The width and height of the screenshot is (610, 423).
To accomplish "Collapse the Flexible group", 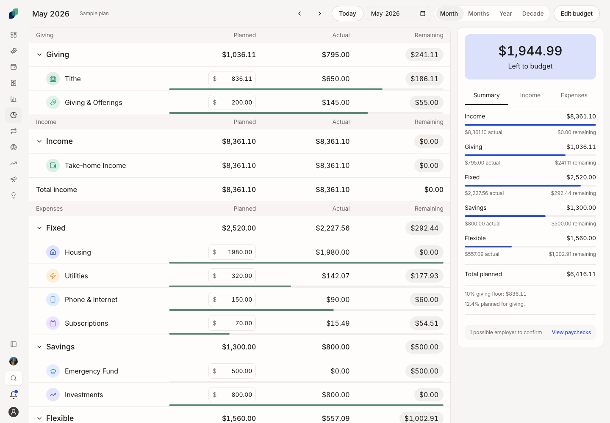I will point(39,418).
